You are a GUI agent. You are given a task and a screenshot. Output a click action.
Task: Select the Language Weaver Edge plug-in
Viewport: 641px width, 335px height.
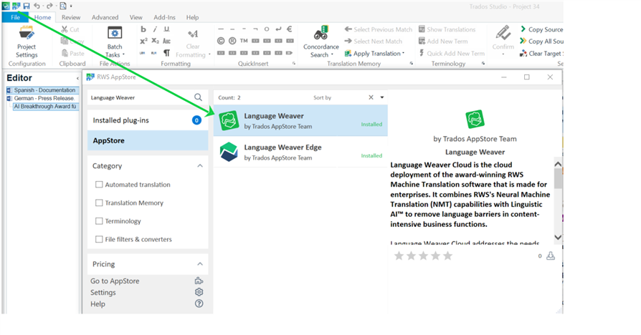(x=300, y=152)
